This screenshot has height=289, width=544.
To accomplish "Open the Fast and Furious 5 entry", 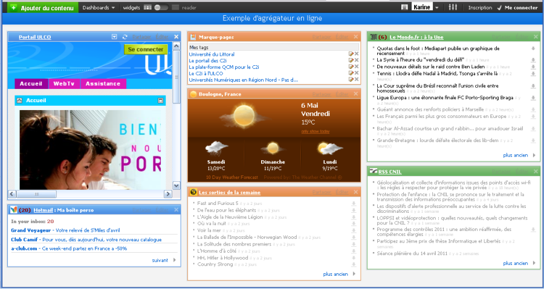I will tap(218, 203).
